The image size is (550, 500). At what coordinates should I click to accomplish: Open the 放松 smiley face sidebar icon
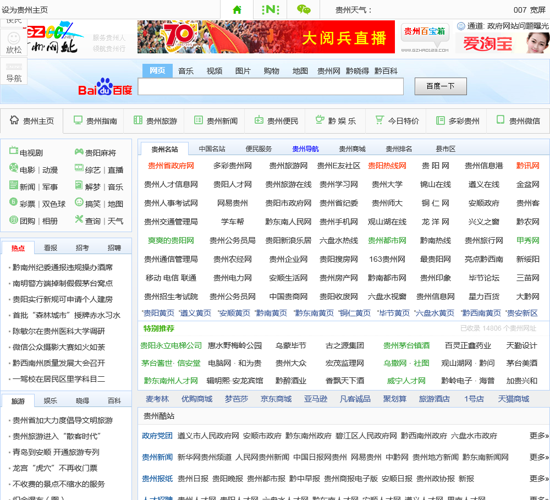click(x=14, y=43)
